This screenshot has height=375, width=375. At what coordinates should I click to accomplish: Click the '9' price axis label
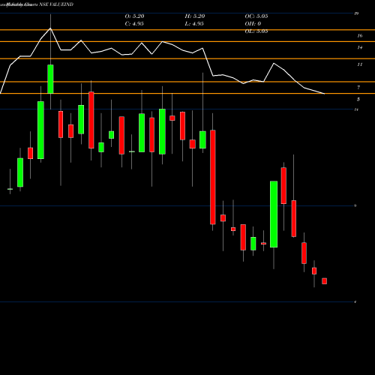click(355, 205)
